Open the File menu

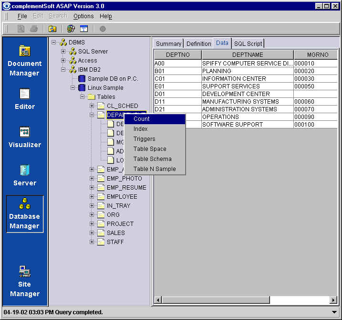pyautogui.click(x=22, y=16)
